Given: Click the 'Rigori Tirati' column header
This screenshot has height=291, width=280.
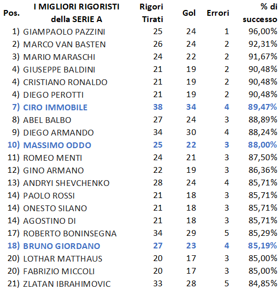Looking at the screenshot, I should click(x=151, y=13).
